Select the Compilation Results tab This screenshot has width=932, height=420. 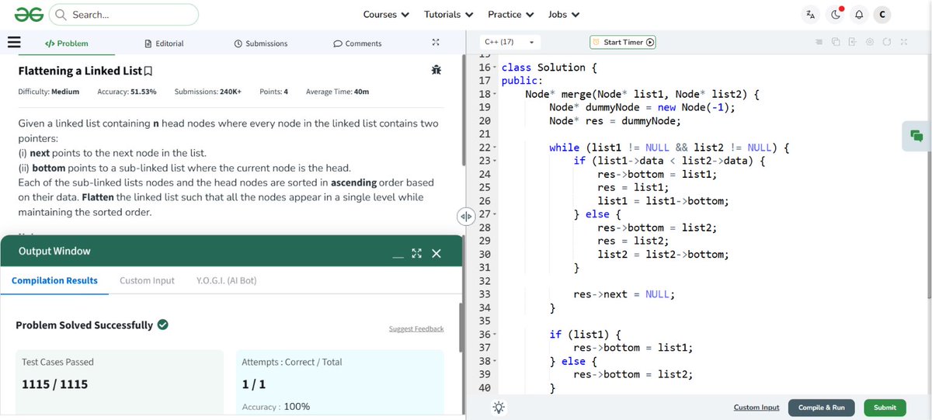click(54, 280)
